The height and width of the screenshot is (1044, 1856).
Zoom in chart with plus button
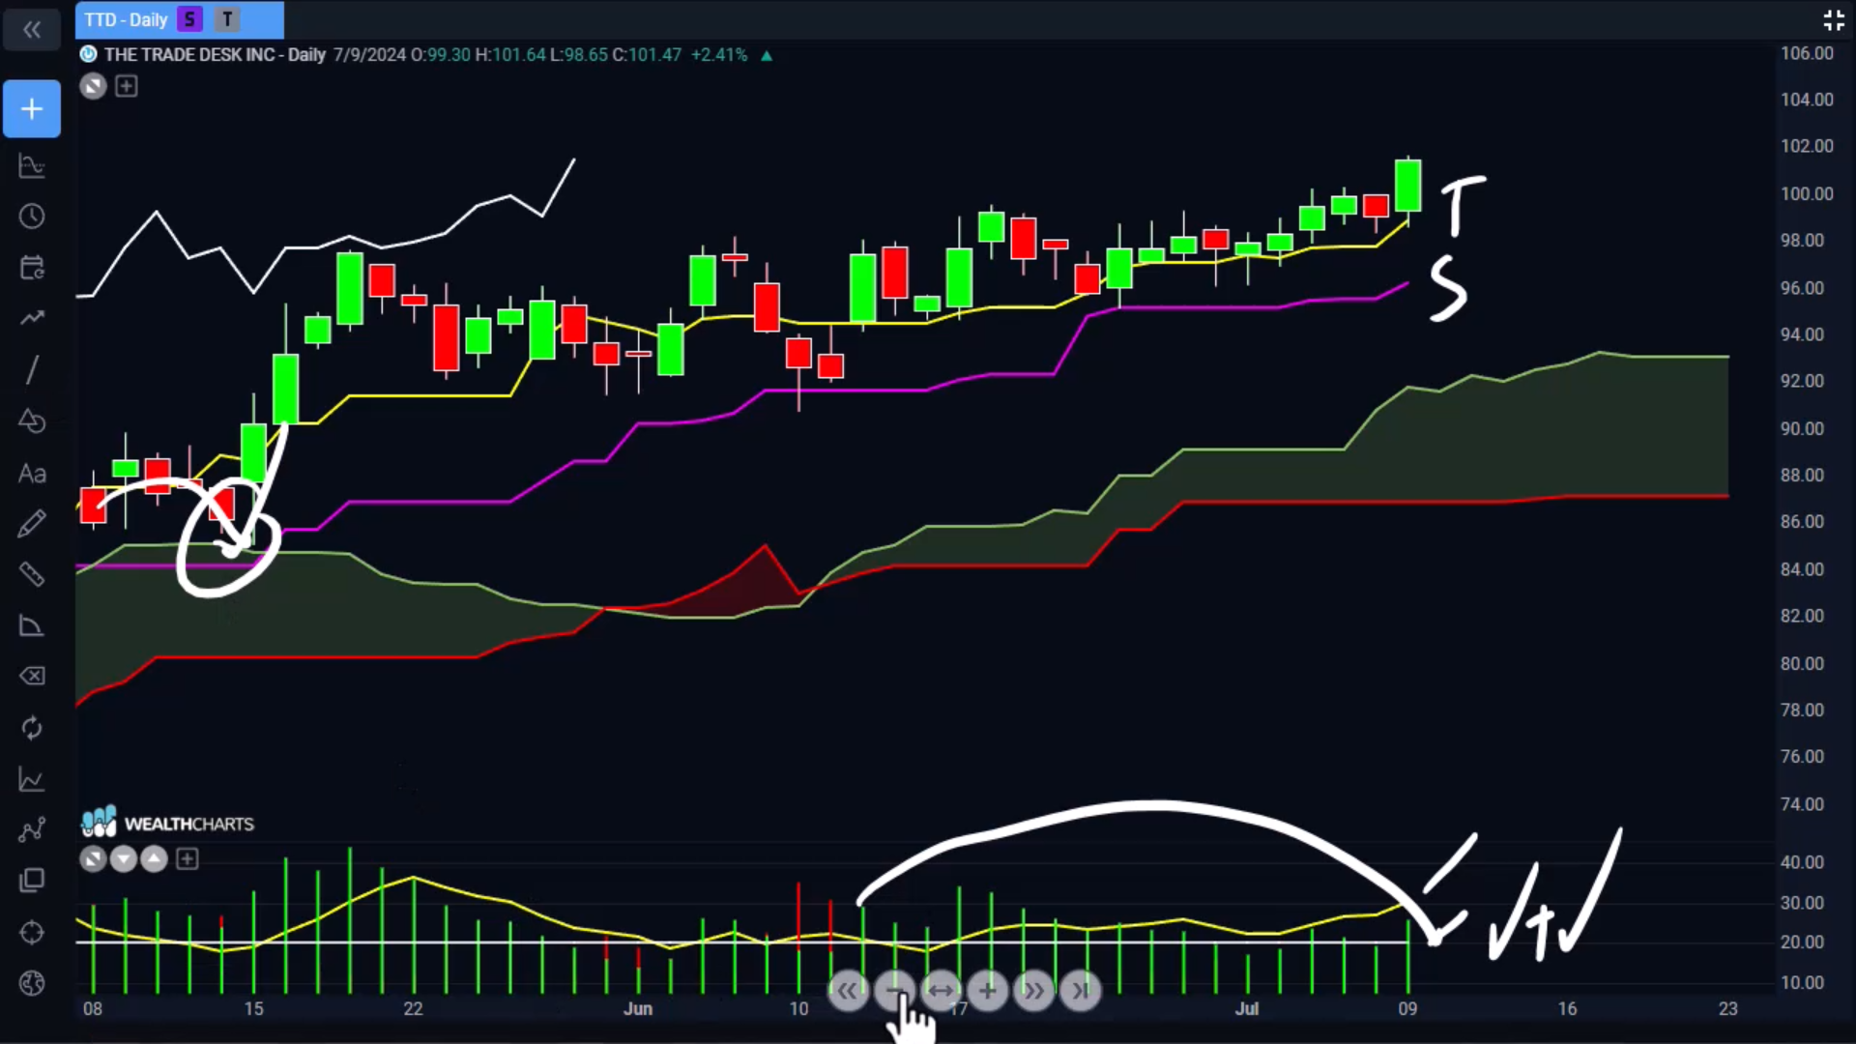(x=987, y=991)
